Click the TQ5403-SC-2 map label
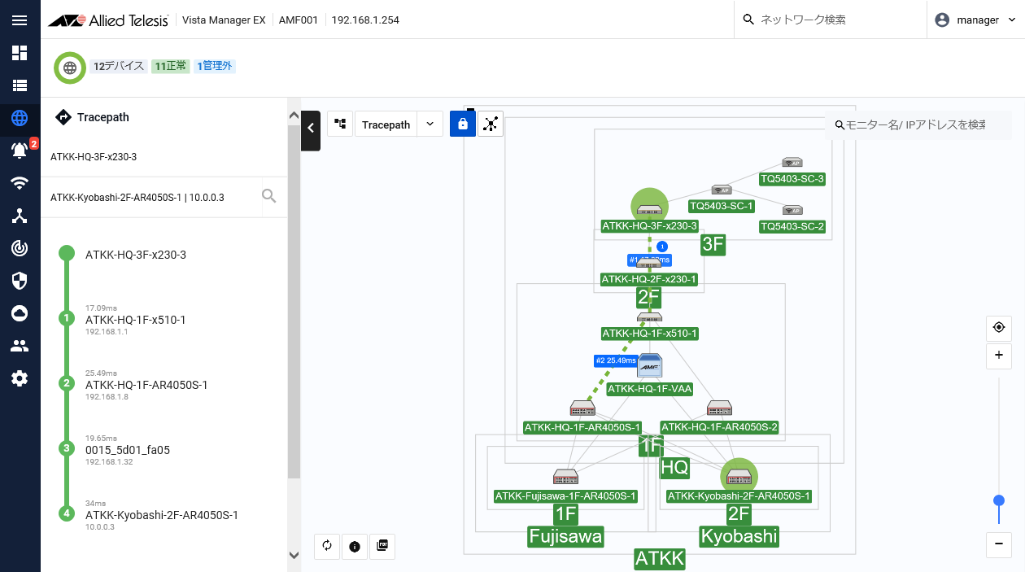The height and width of the screenshot is (572, 1025). 792,226
